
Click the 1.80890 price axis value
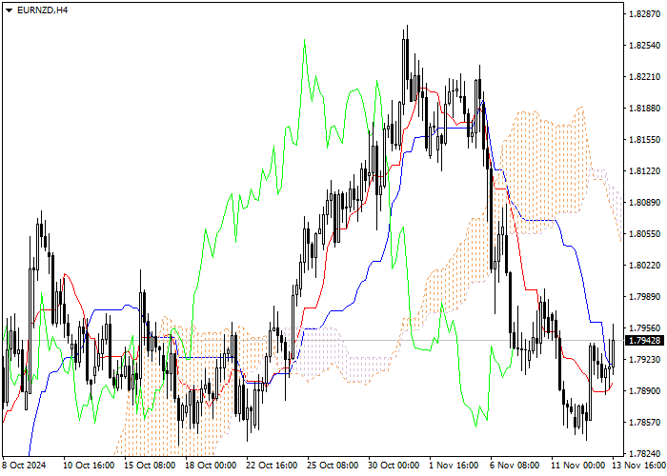pos(644,203)
